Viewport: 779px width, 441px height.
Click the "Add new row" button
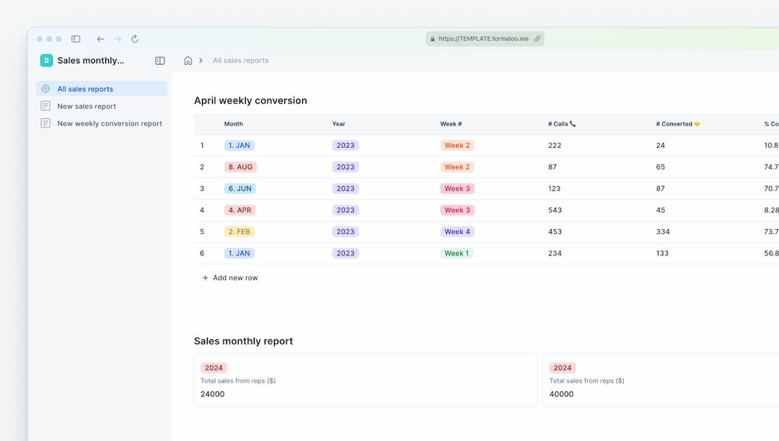(229, 277)
